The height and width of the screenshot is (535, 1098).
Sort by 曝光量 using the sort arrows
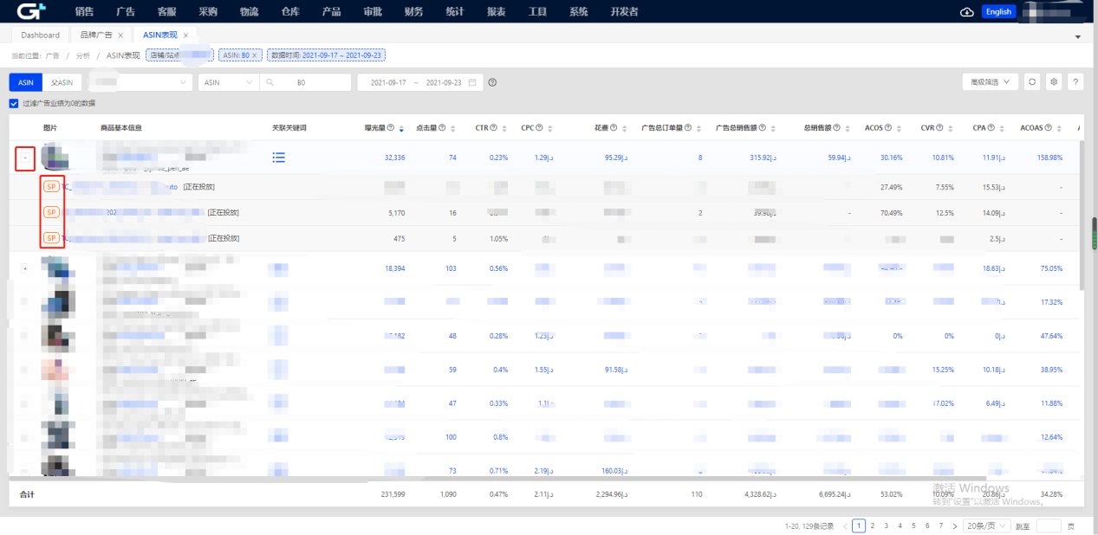[401, 128]
